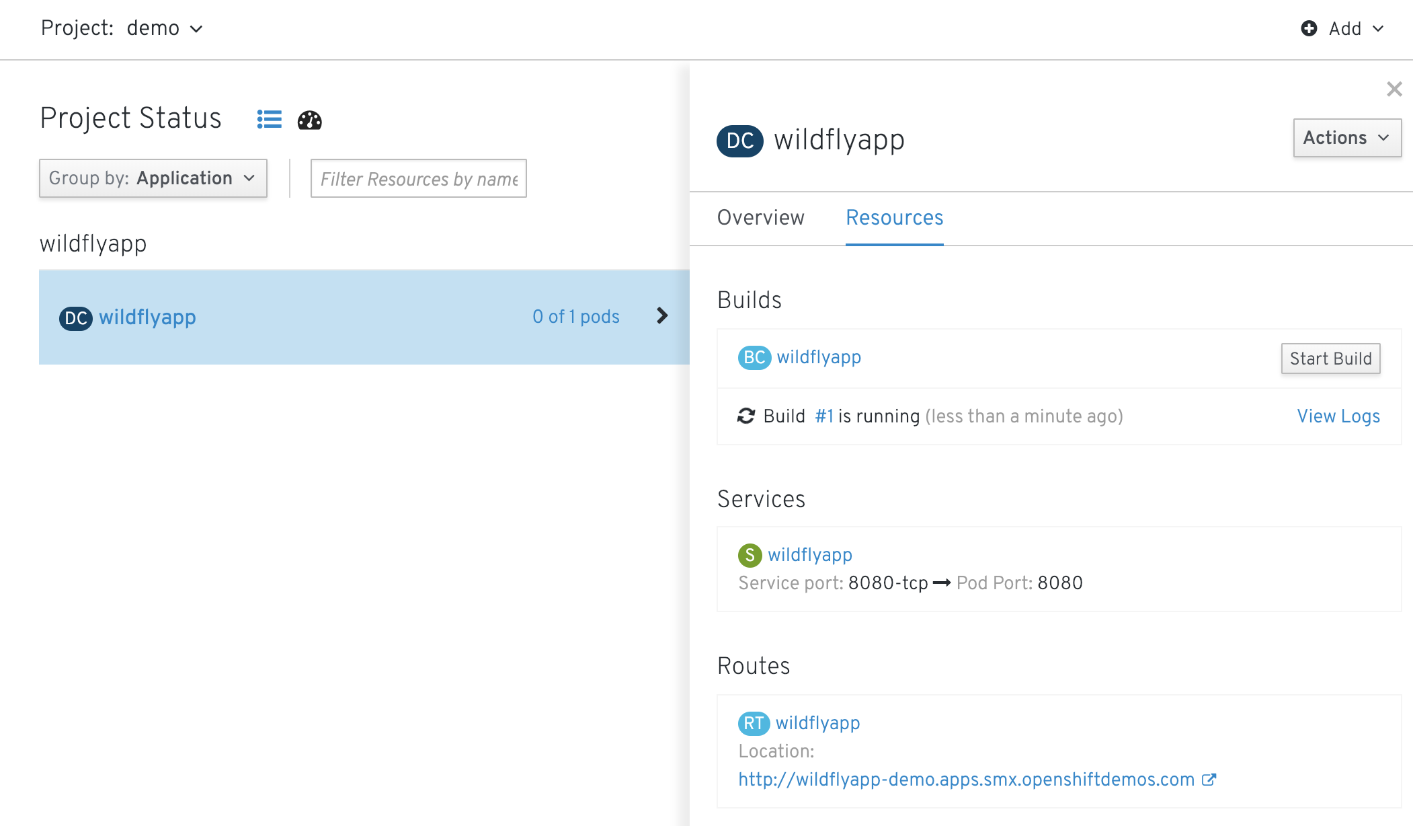
Task: Switch to the dashboard view toggle
Action: click(x=309, y=120)
